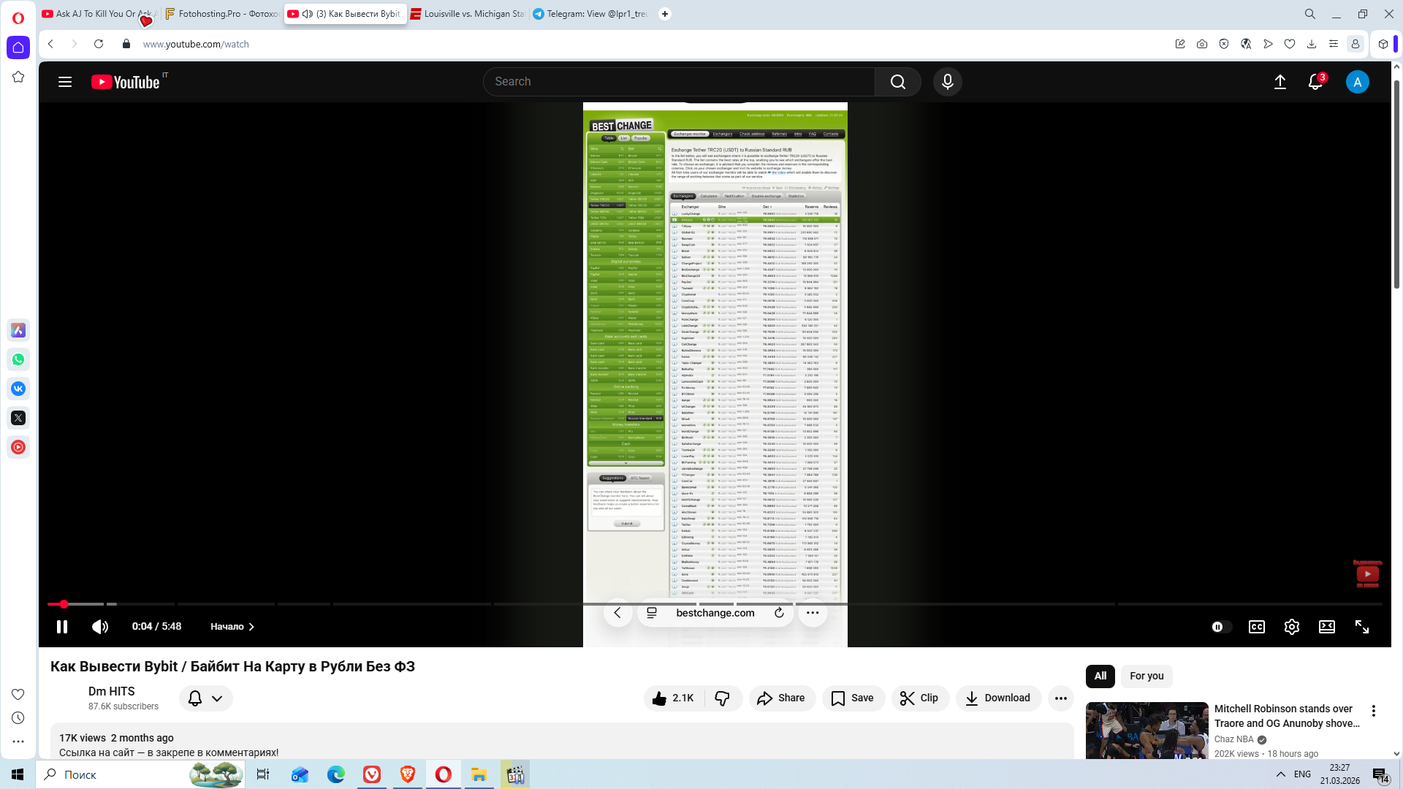Select the For you filter tab
This screenshot has height=789, width=1403.
point(1146,676)
